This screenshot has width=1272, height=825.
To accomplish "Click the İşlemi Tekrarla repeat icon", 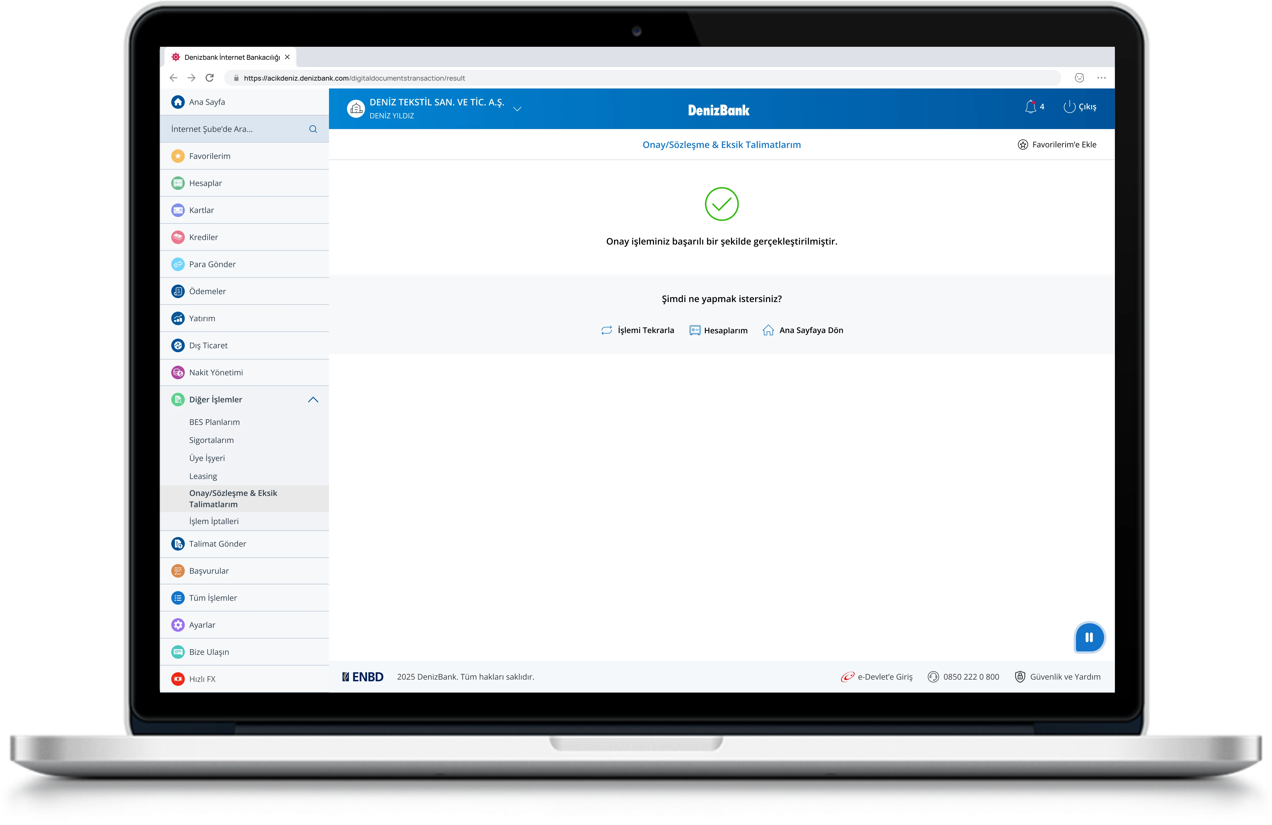I will [607, 331].
